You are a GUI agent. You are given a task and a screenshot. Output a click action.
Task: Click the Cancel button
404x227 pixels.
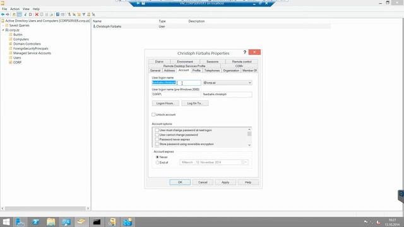click(x=203, y=182)
